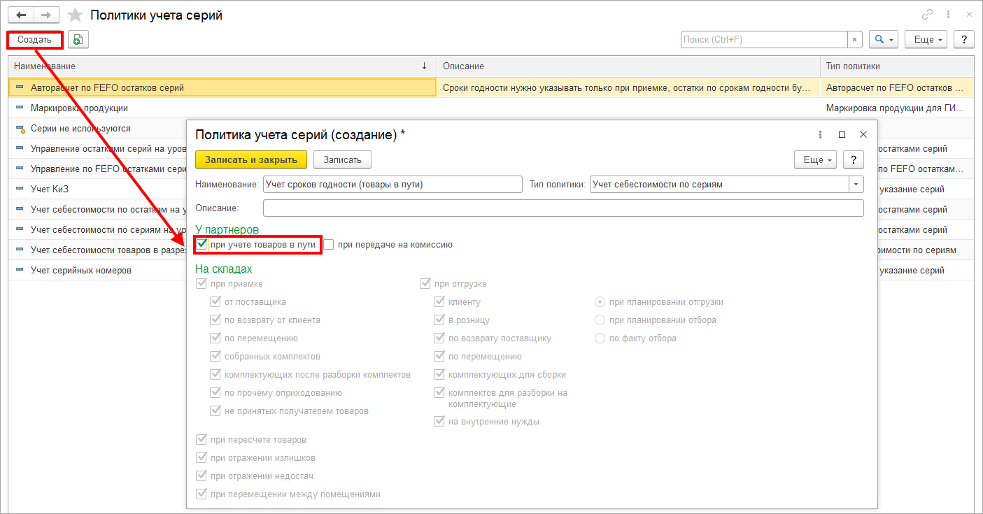The image size is (983, 514).
Task: Toggle the по возврату от клиента checkbox
Action: (216, 320)
